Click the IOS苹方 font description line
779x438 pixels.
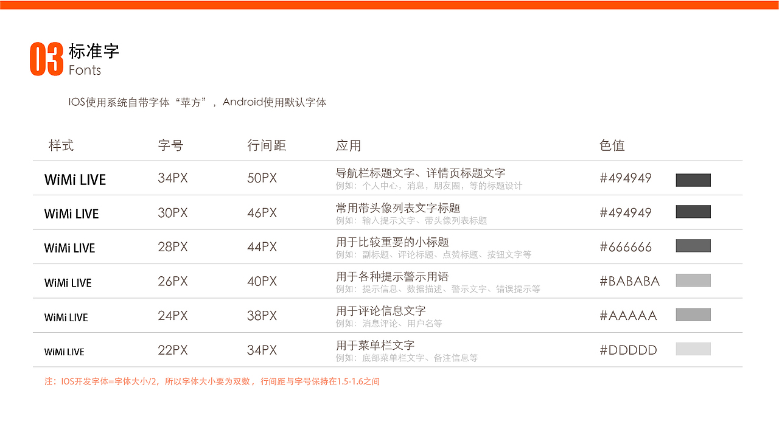(x=198, y=102)
